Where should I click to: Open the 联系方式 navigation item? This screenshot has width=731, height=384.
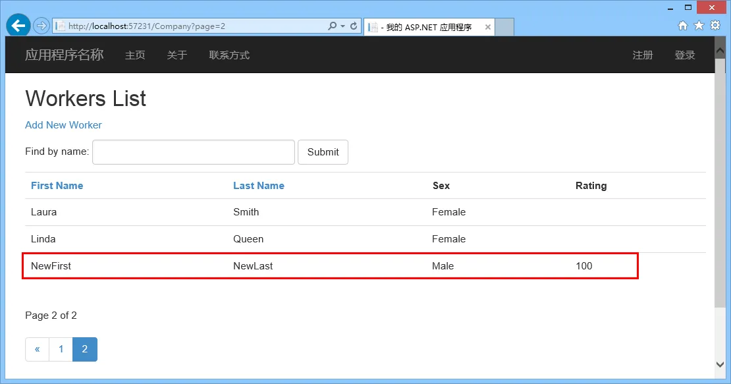click(229, 55)
